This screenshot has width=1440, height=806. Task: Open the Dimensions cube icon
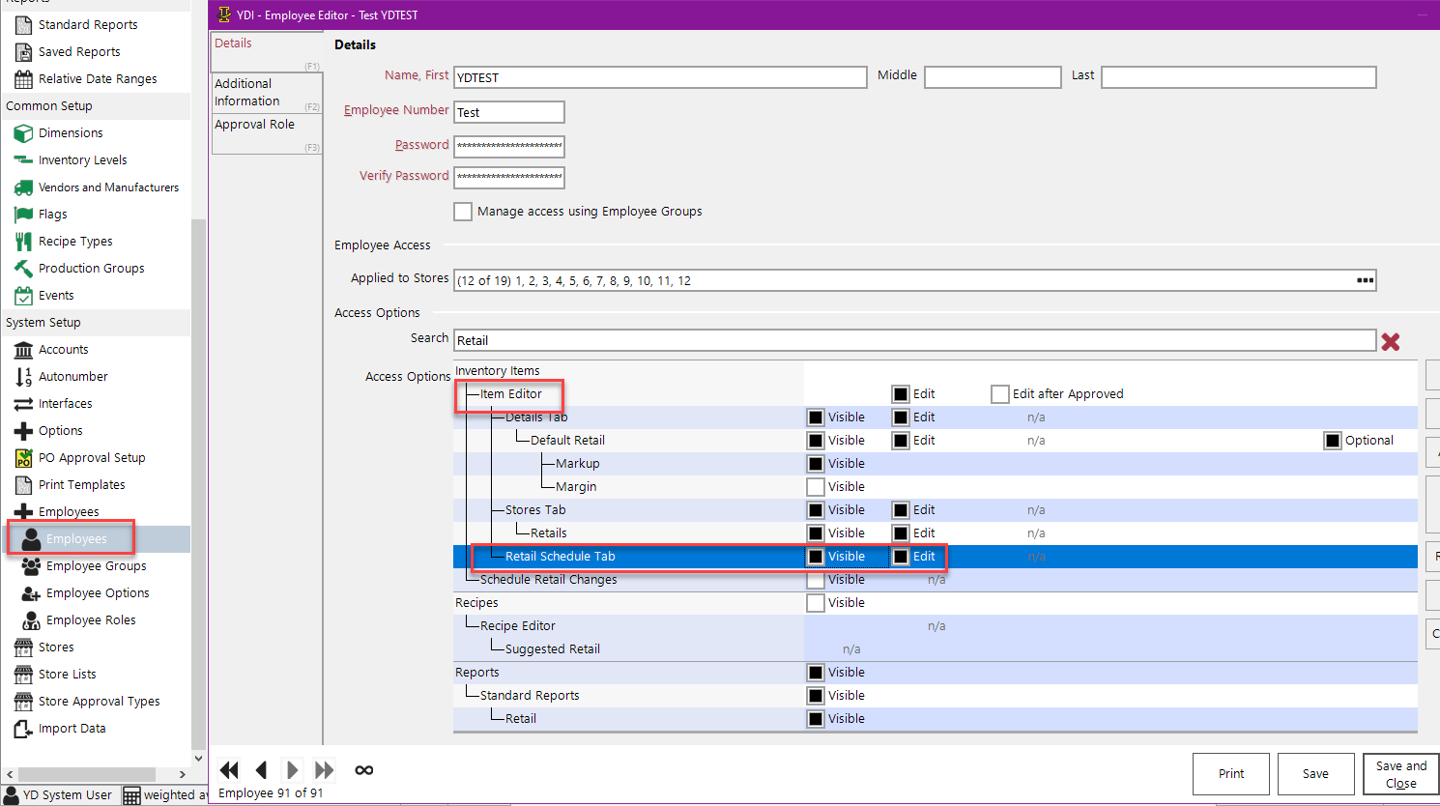pyautogui.click(x=23, y=133)
